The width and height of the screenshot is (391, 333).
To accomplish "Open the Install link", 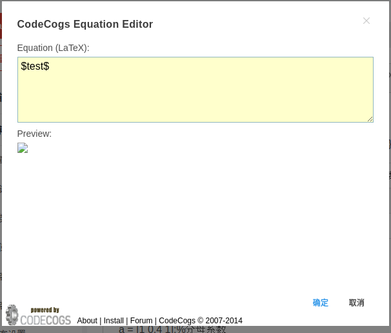I will coord(114,321).
